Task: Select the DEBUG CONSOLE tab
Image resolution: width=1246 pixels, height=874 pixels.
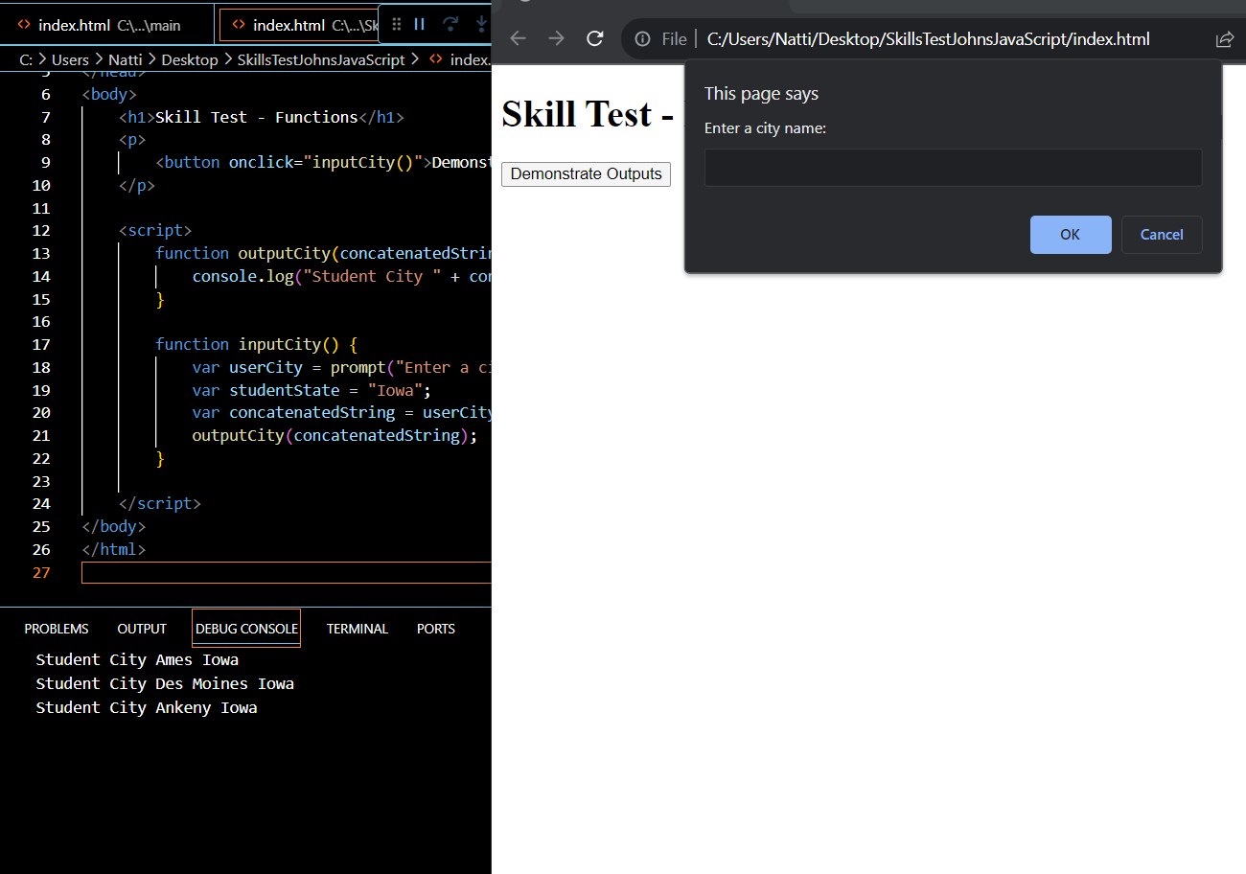Action: 245,629
